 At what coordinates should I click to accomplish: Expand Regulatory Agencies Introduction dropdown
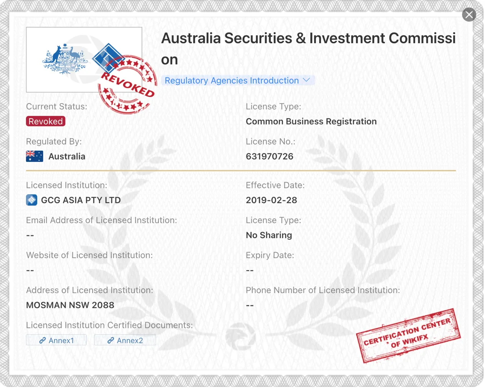pyautogui.click(x=238, y=81)
